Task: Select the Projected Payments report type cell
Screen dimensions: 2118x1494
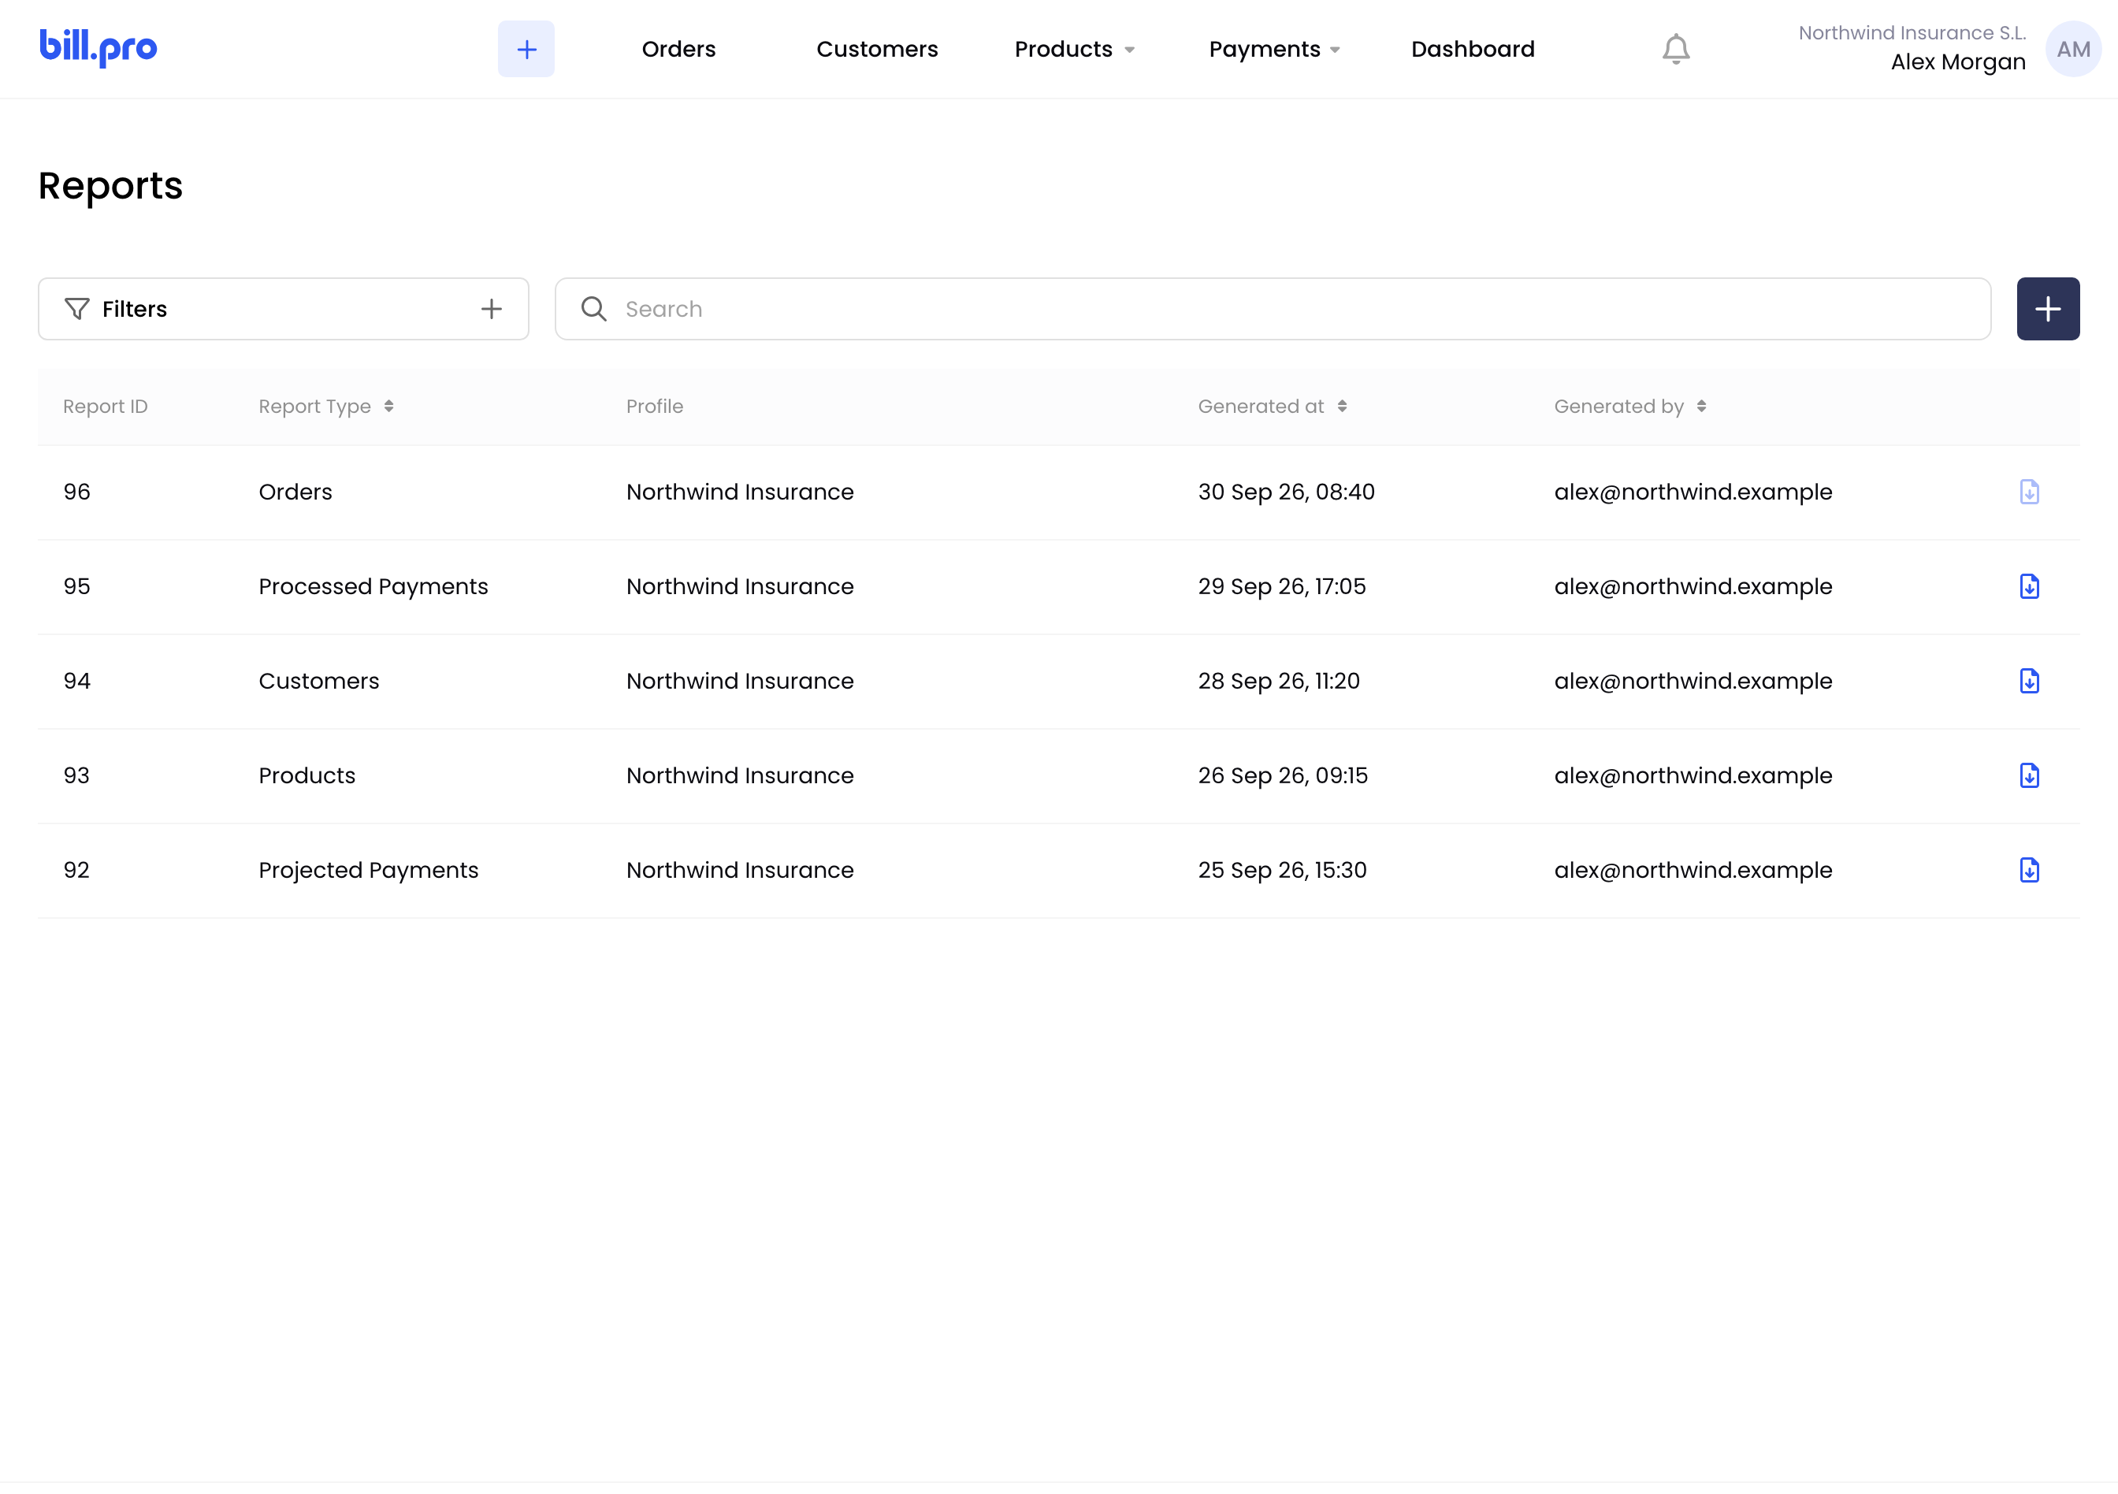Action: [368, 870]
